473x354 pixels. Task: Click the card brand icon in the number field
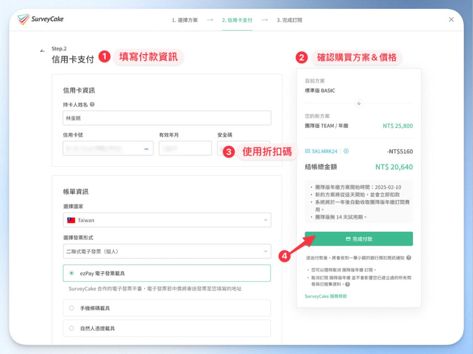146,149
